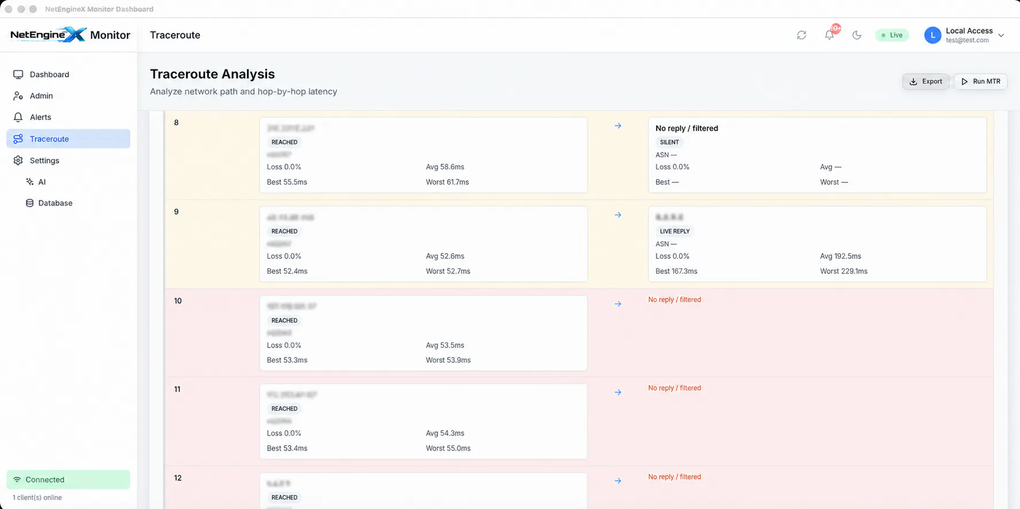
Task: Click the wifi icon in Connected badge
Action: pyautogui.click(x=17, y=480)
